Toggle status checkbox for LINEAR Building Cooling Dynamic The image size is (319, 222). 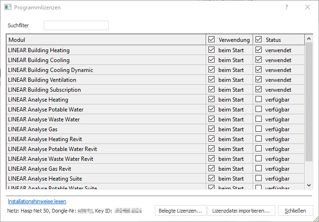pos(259,70)
